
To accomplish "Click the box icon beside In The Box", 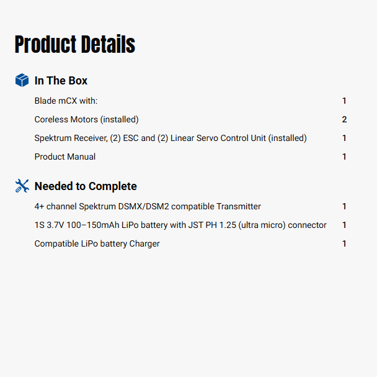I will pos(22,81).
